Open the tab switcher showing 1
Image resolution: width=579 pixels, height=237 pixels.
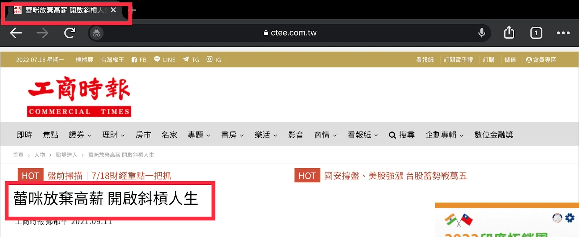pyautogui.click(x=536, y=33)
